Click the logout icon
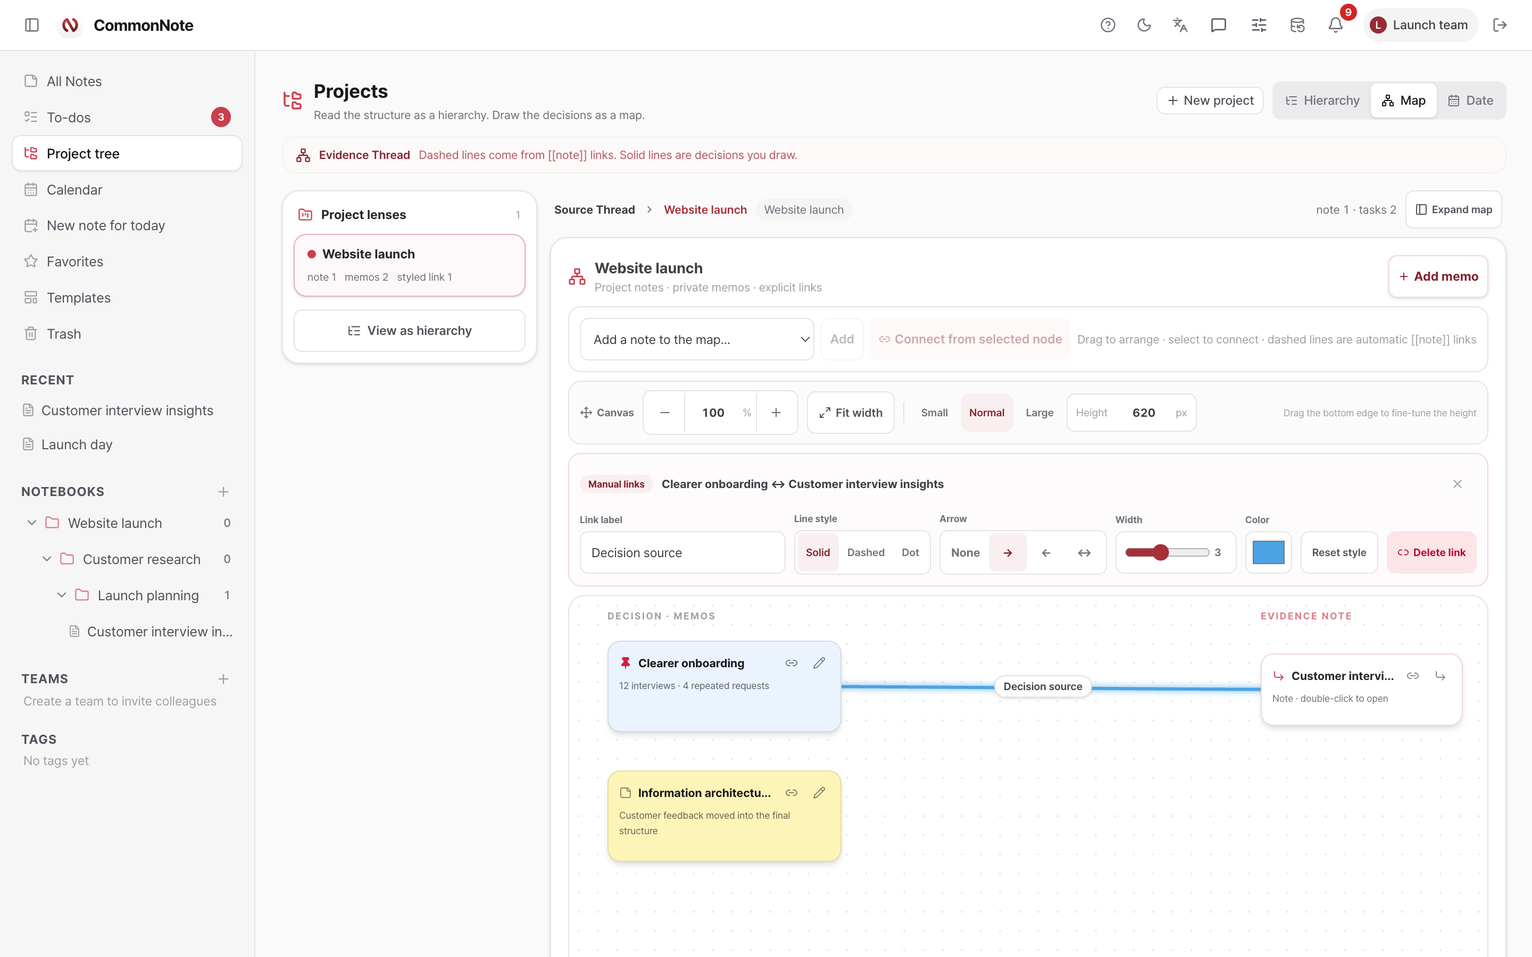Screen dimensions: 1532x957 pos(1500,26)
